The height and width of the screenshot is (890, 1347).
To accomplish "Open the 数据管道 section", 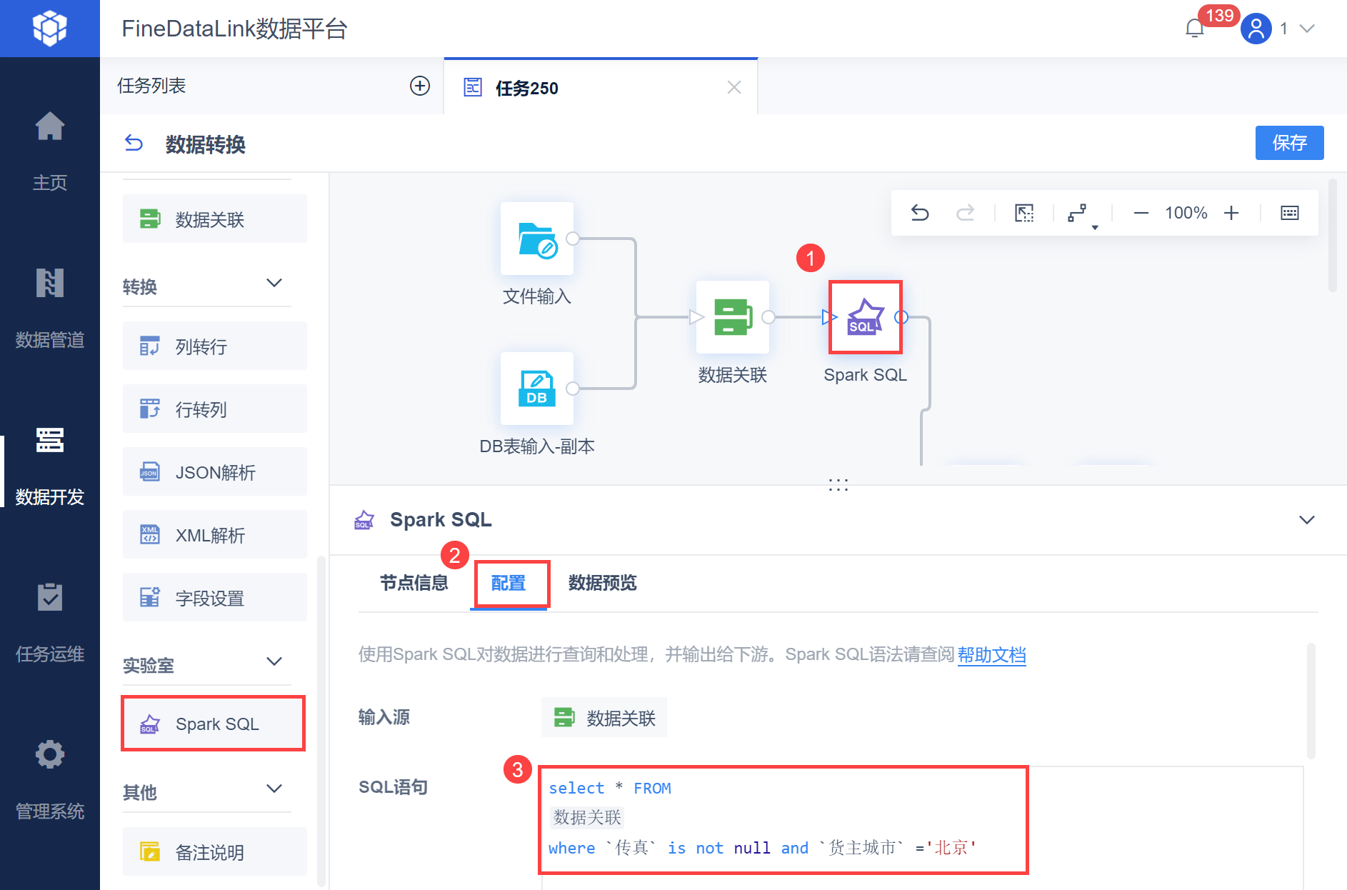I will coord(50,309).
